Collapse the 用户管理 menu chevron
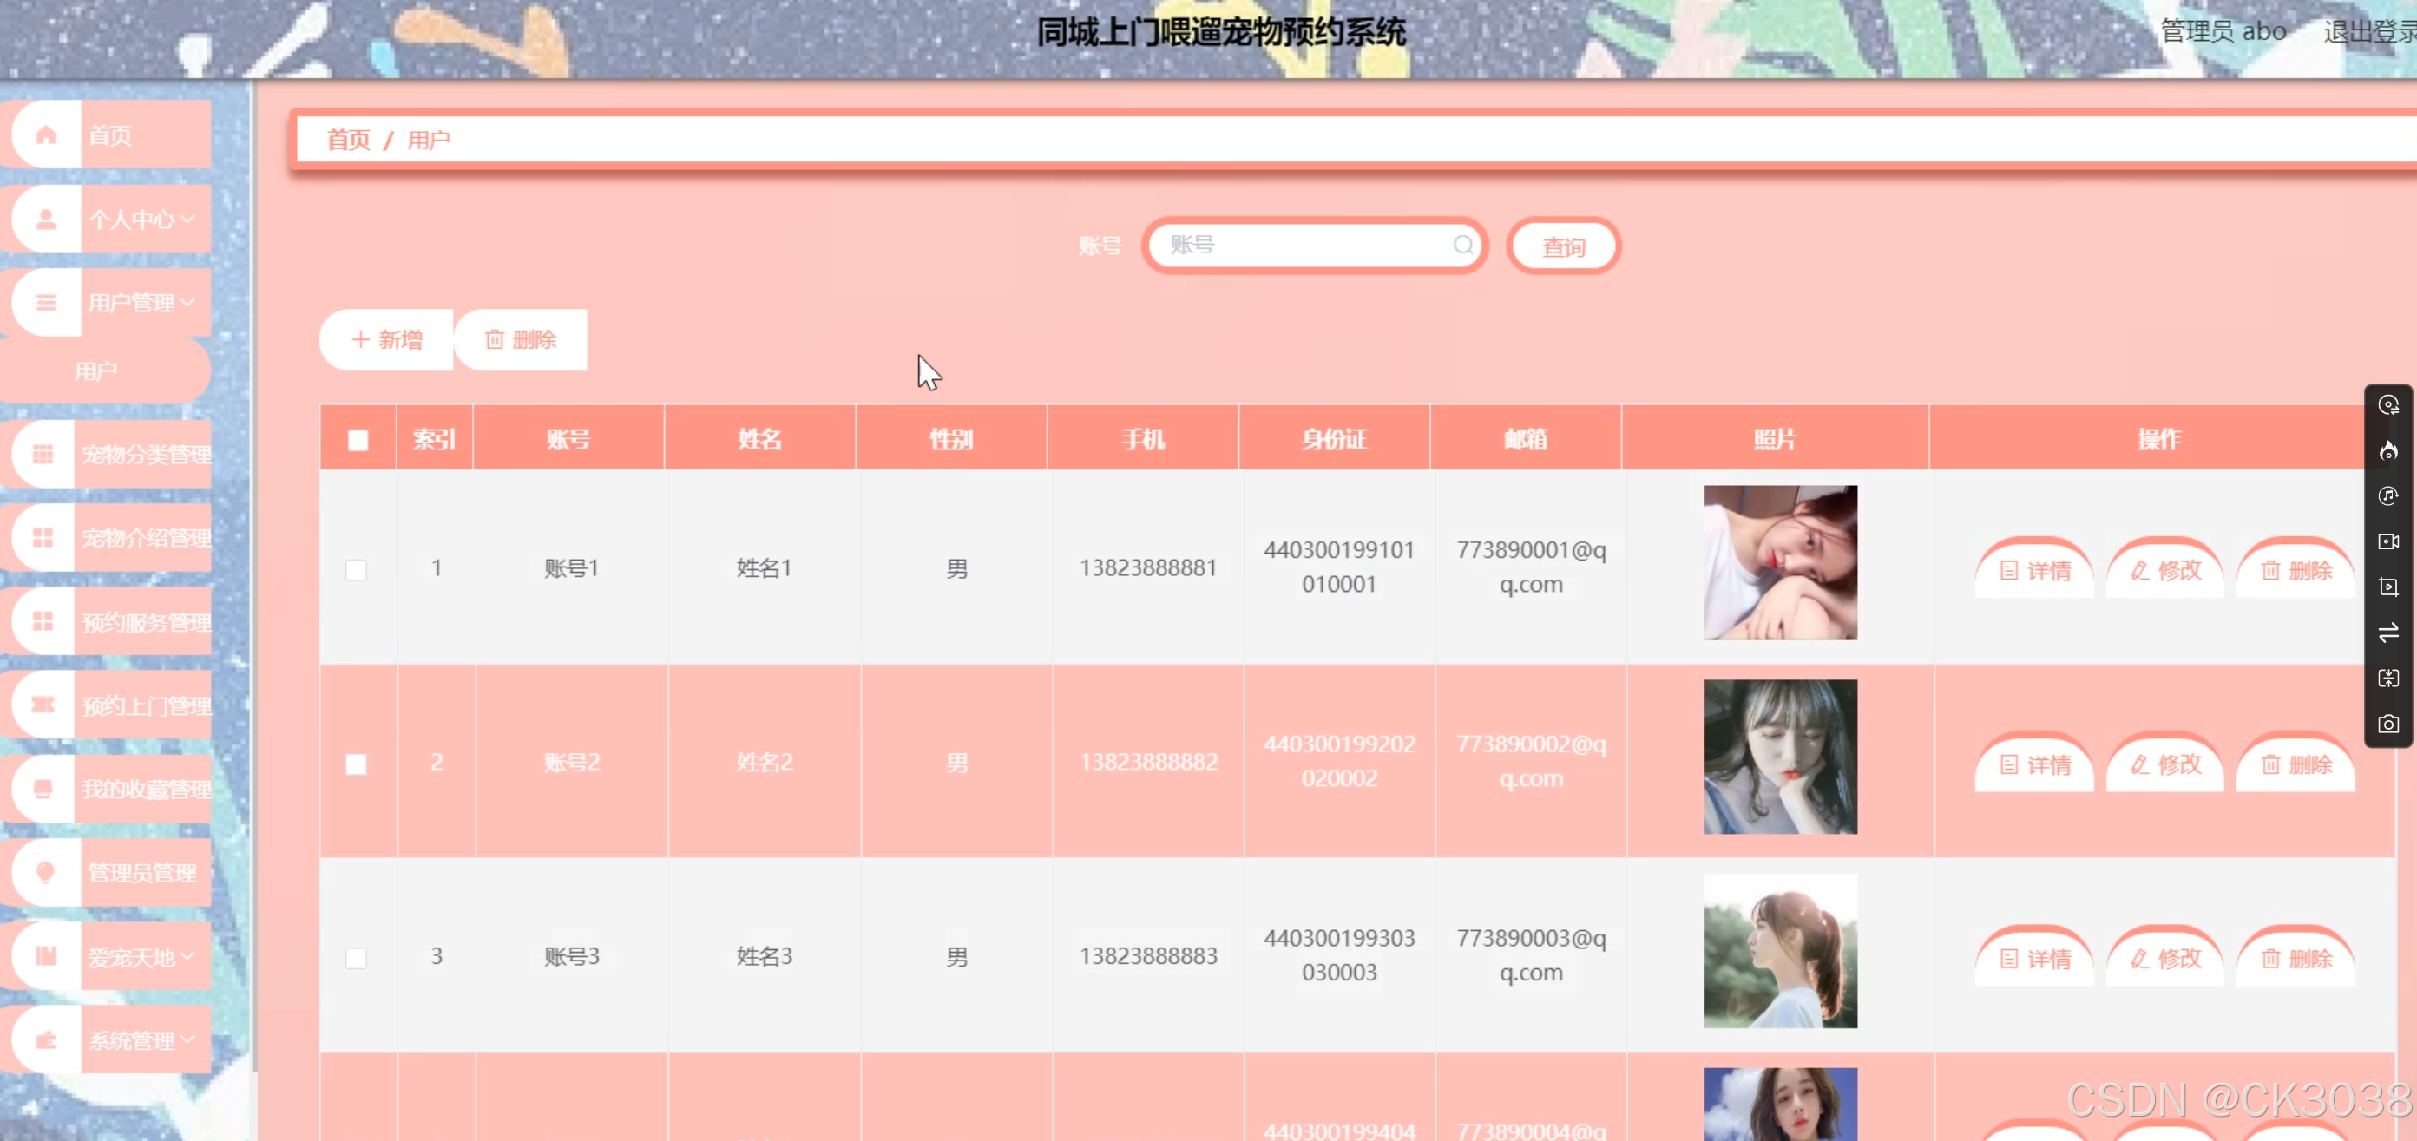 tap(187, 302)
